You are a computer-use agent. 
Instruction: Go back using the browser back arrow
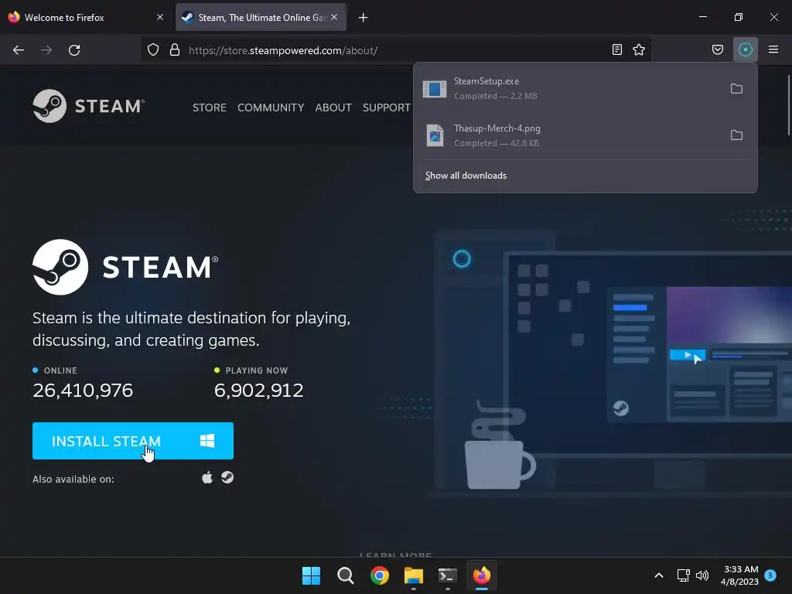click(19, 50)
